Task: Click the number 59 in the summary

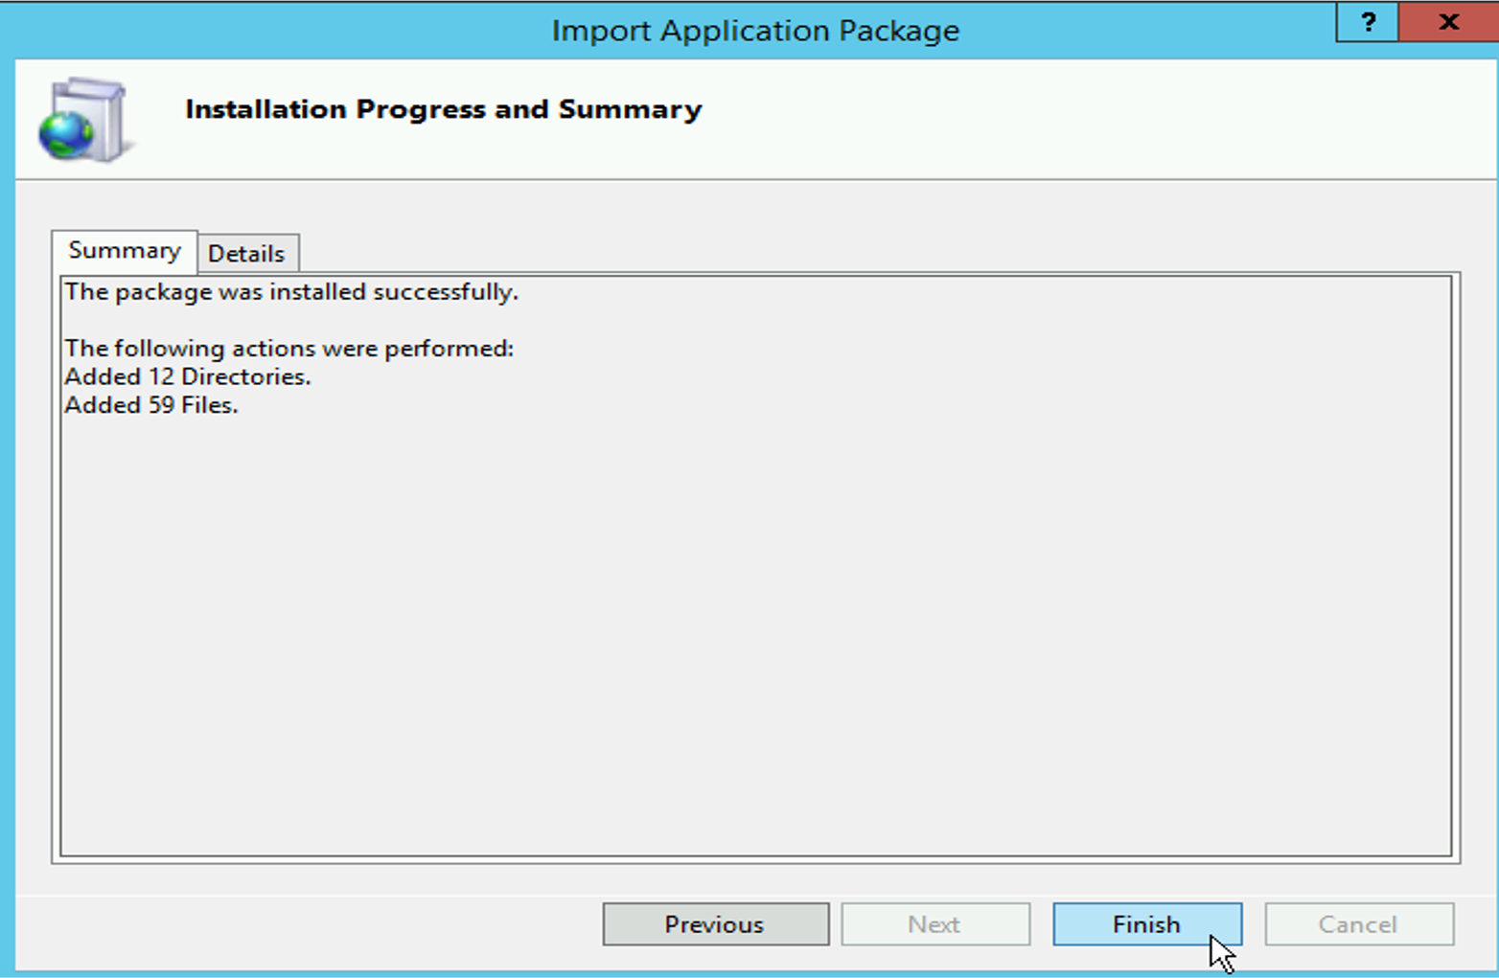Action: pos(161,406)
